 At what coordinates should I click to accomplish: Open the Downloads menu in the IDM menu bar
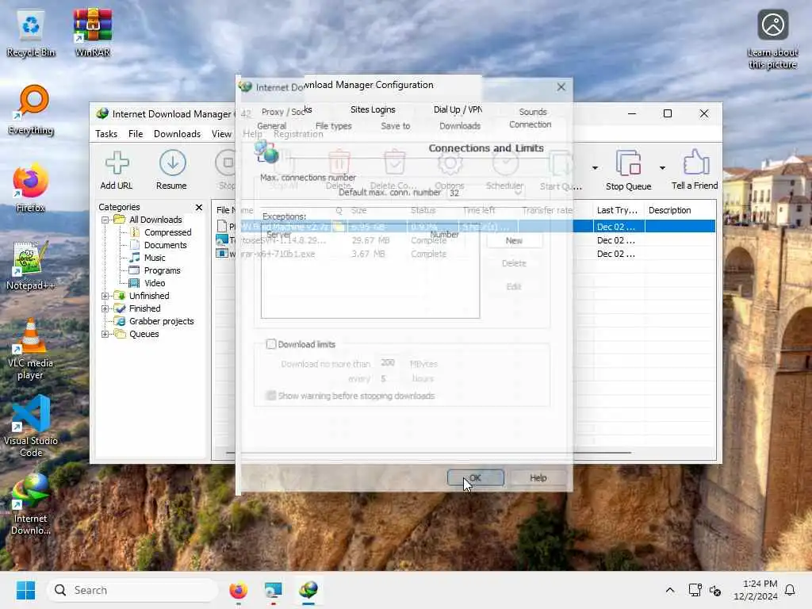177,134
